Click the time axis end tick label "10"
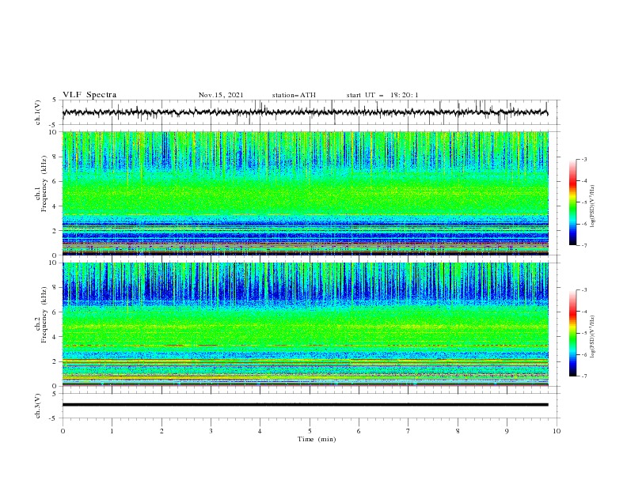This screenshot has height=484, width=627. 557,431
